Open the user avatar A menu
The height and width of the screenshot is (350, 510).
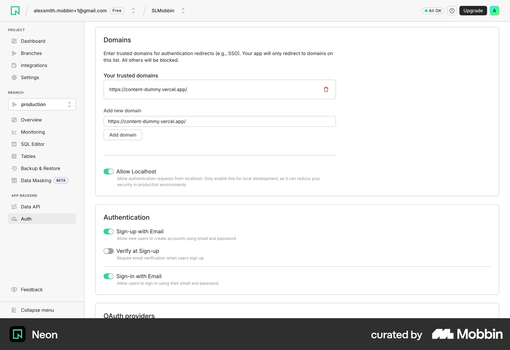494,11
